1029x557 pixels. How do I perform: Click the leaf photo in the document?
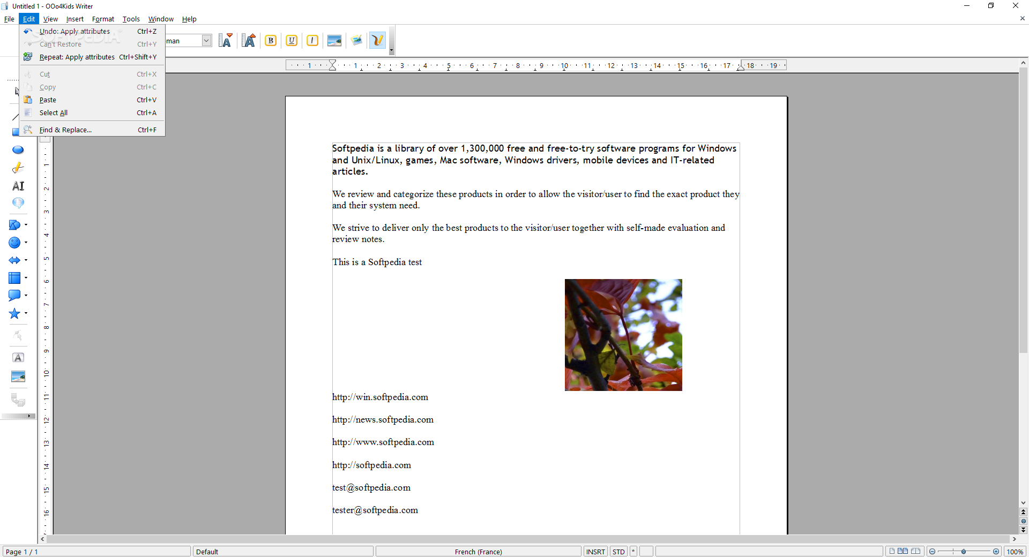pos(623,335)
